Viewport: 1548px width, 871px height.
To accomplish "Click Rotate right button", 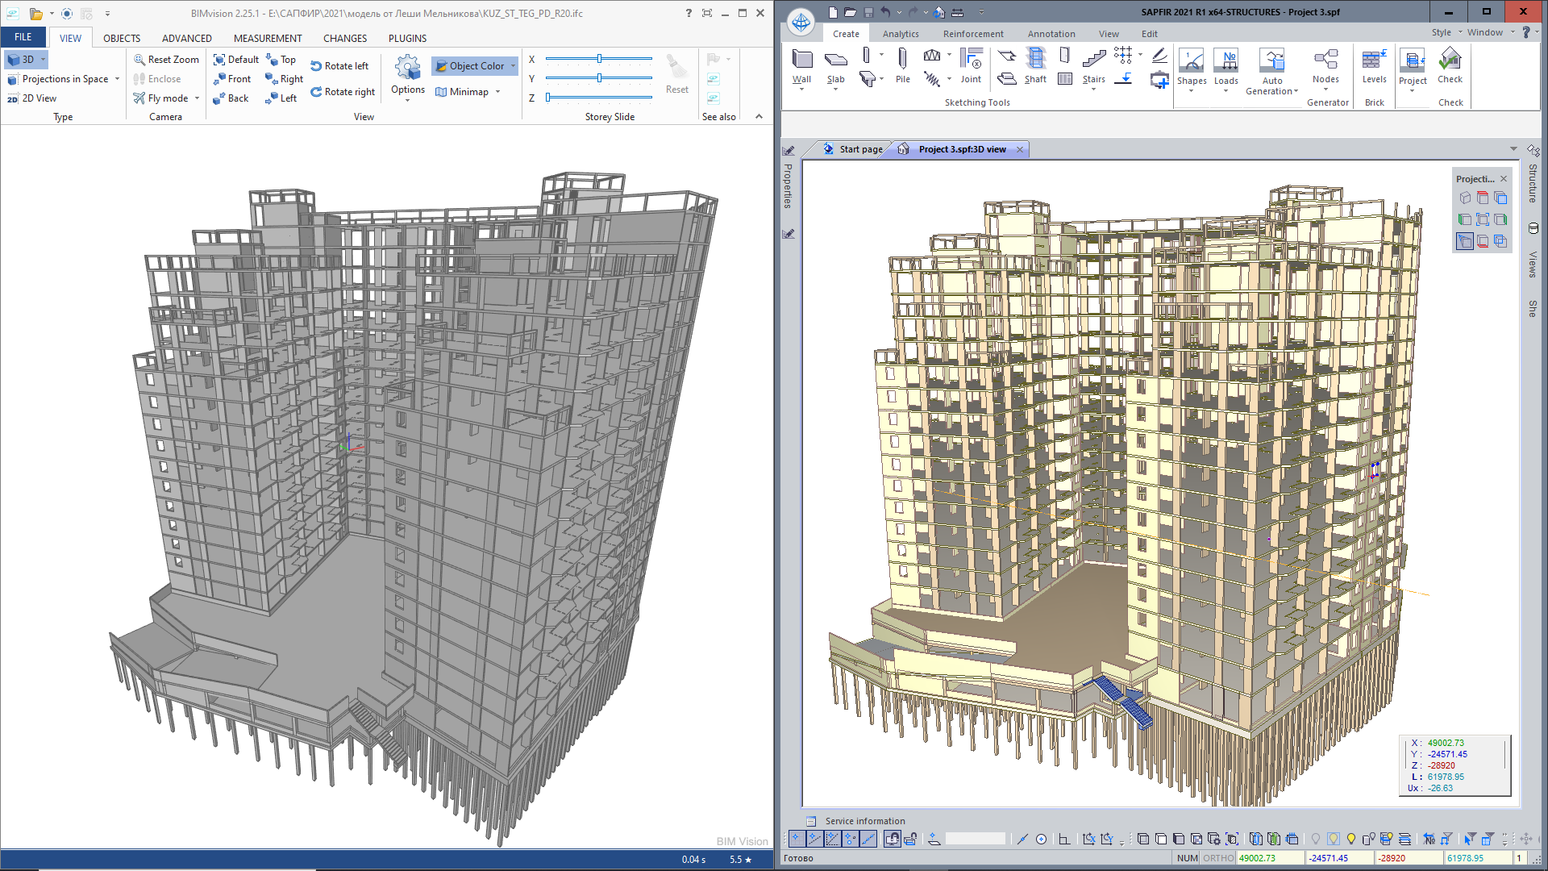I will click(x=343, y=91).
